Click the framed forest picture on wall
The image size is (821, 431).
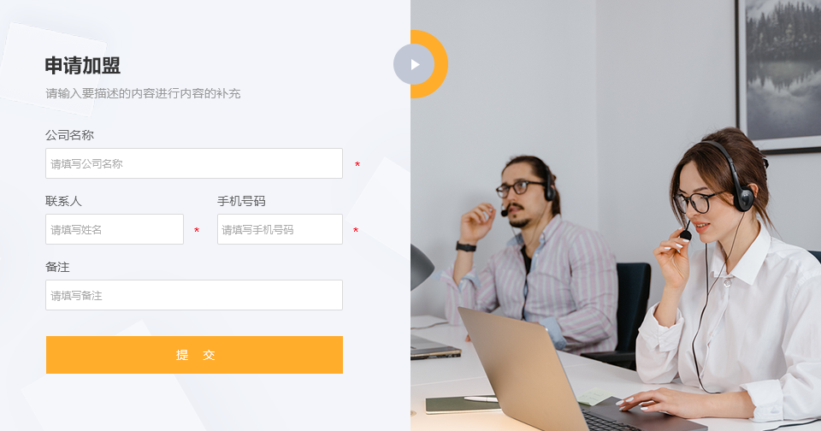pyautogui.click(x=779, y=74)
